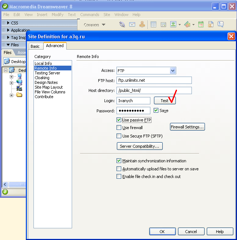Click the Insert Date calendar icon

tap(201, 24)
